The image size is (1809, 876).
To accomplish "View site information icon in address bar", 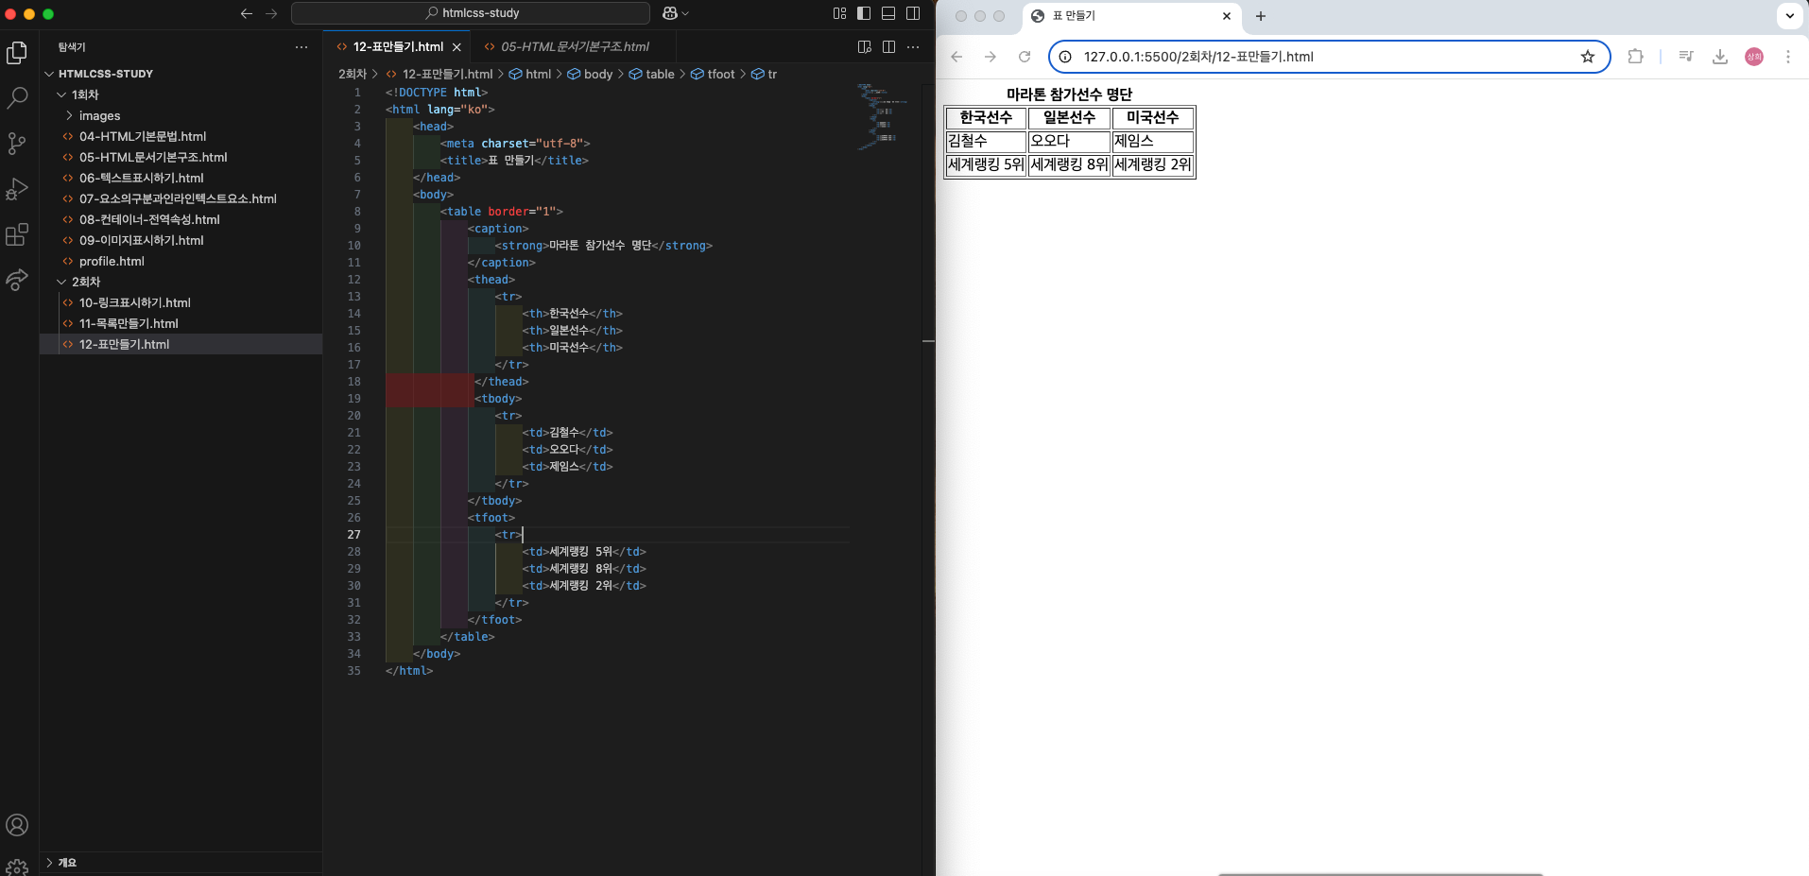I will (x=1065, y=57).
